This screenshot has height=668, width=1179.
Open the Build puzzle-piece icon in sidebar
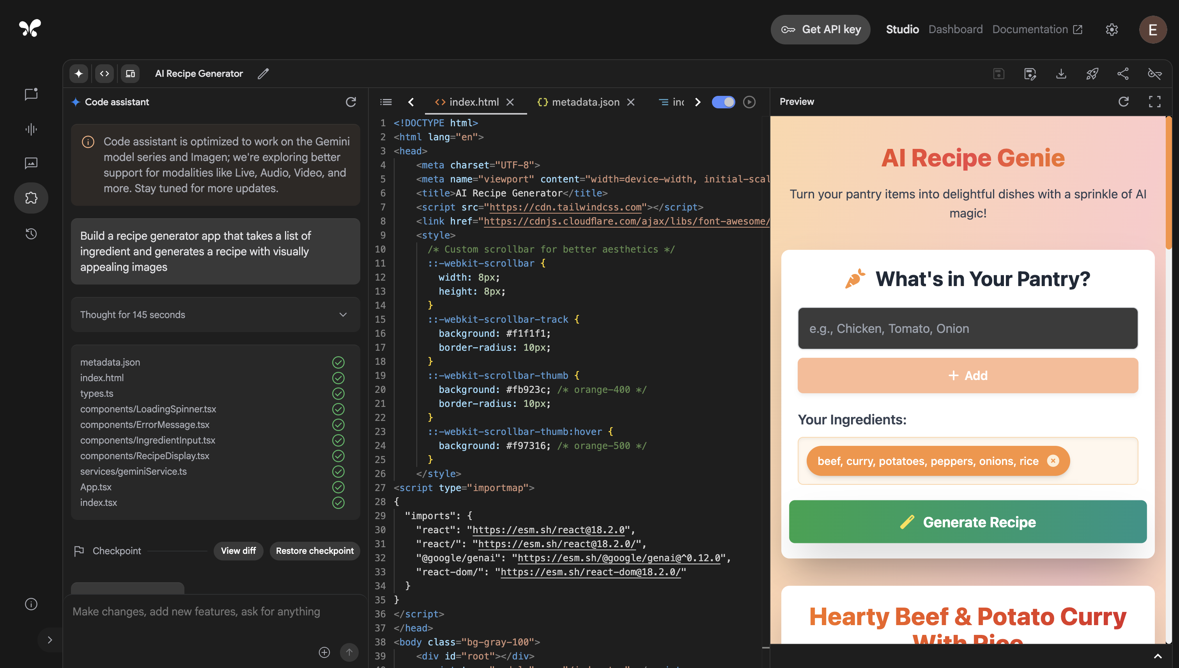[x=31, y=198]
